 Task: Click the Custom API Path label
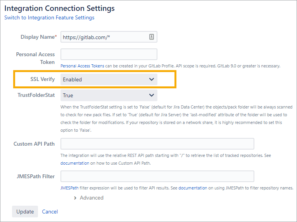pos(34,144)
